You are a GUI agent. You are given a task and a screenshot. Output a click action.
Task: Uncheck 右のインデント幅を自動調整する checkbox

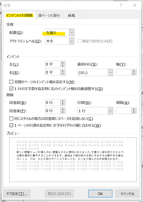point(11,89)
